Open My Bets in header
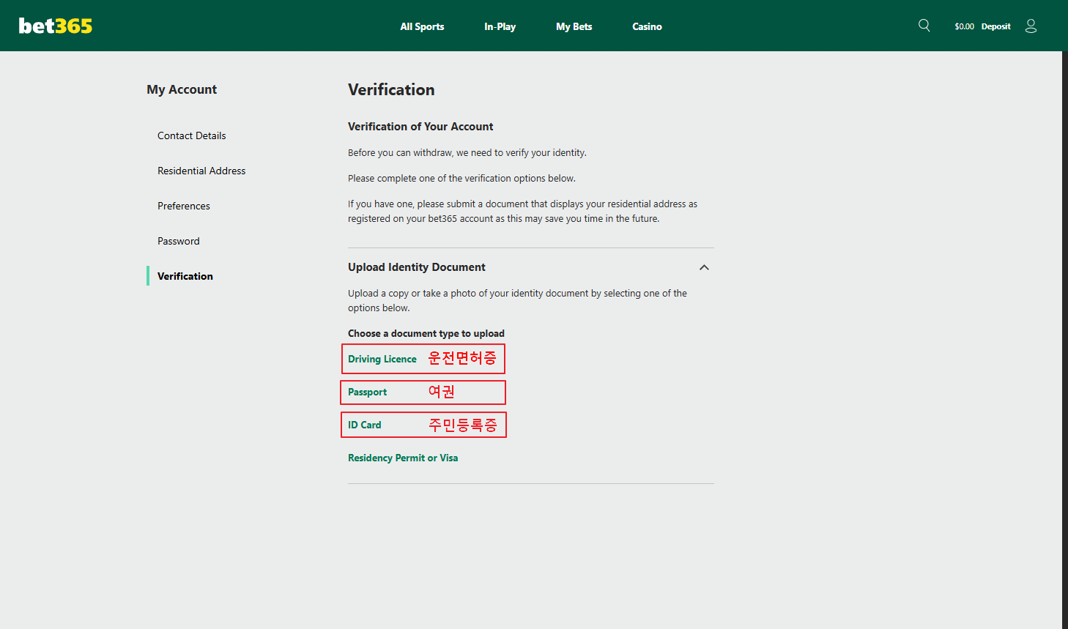Viewport: 1068px width, 629px height. (574, 26)
